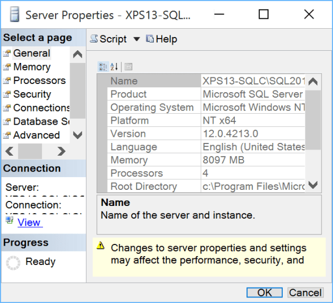The width and height of the screenshot is (333, 303).
Task: Click the Advanced page icon
Action: [7, 135]
